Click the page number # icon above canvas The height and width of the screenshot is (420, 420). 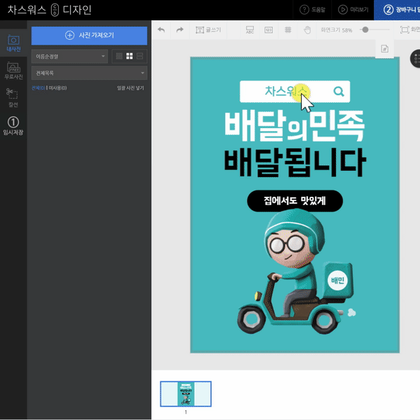[x=384, y=49]
